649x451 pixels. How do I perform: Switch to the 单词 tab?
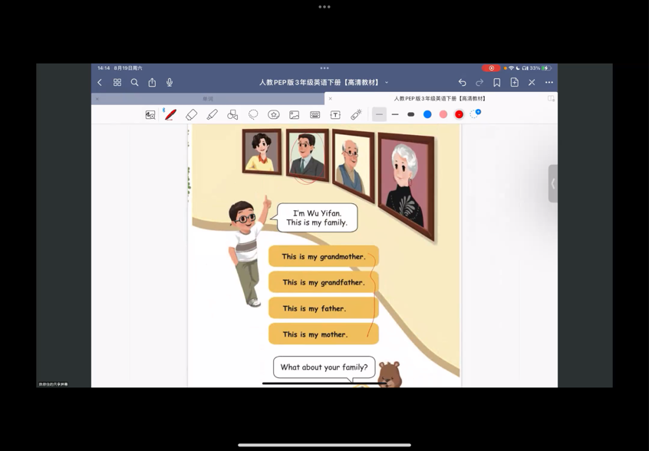208,99
